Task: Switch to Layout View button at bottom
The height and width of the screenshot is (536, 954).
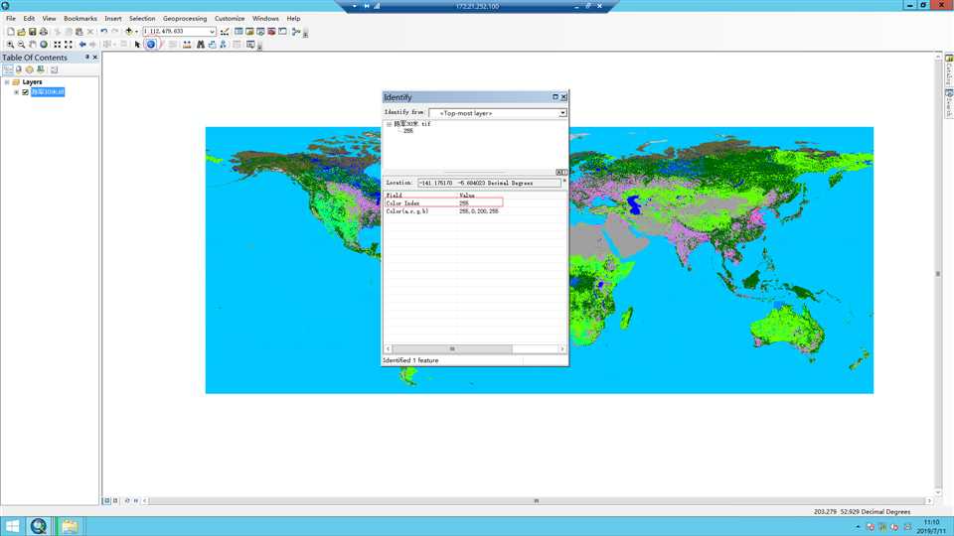Action: (115, 500)
